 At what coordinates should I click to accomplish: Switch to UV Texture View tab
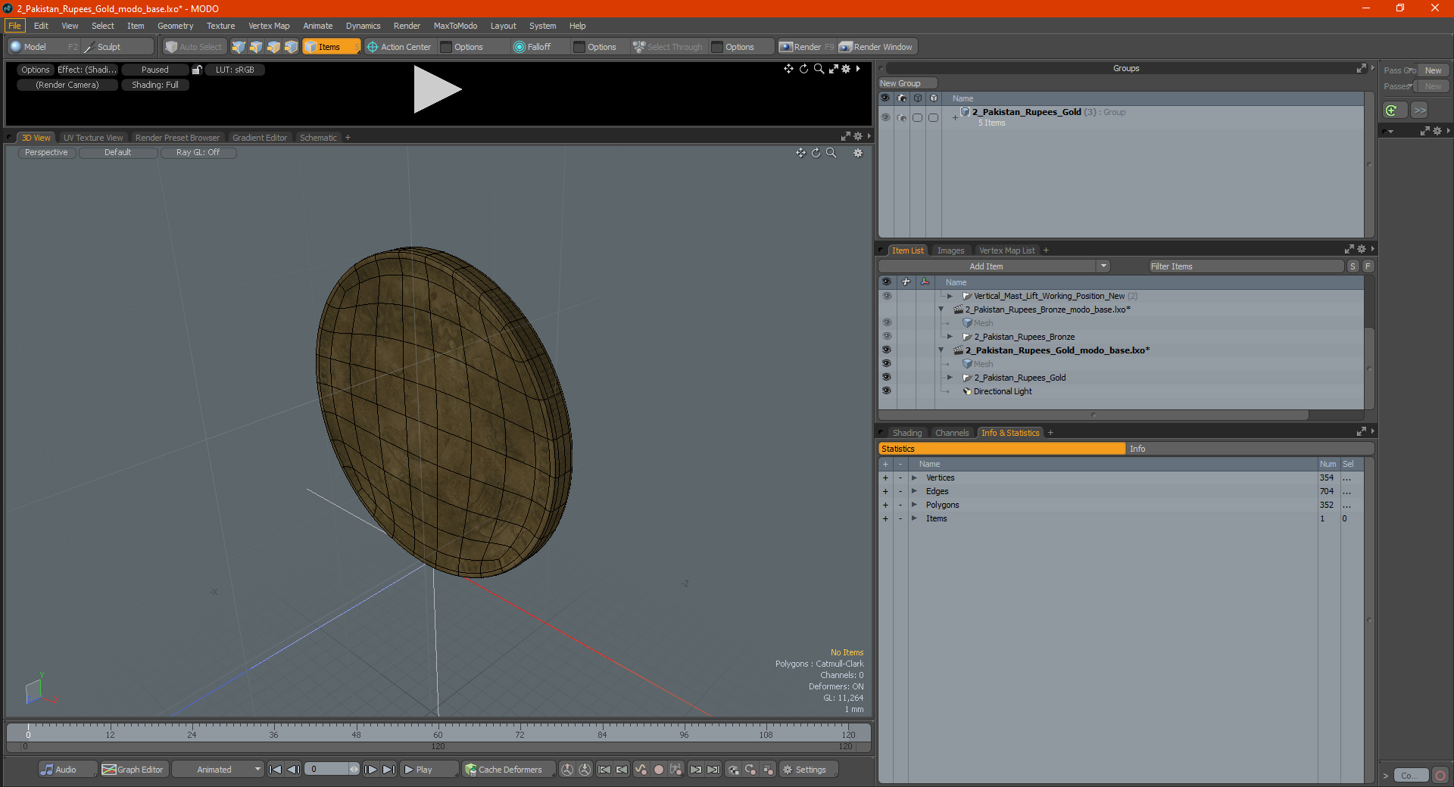pyautogui.click(x=93, y=138)
